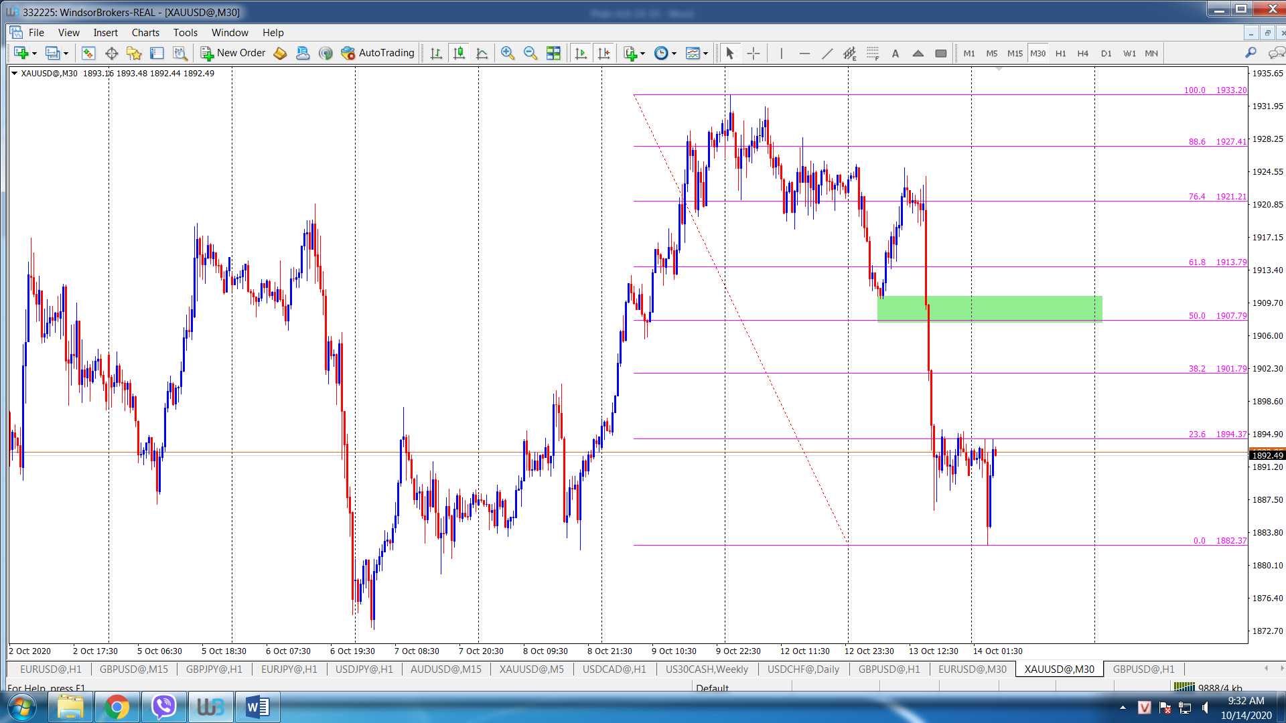
Task: Switch chart to line chart style
Action: (482, 54)
